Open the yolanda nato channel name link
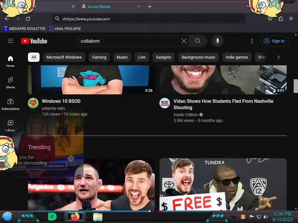298x223 pixels. pos(54,108)
